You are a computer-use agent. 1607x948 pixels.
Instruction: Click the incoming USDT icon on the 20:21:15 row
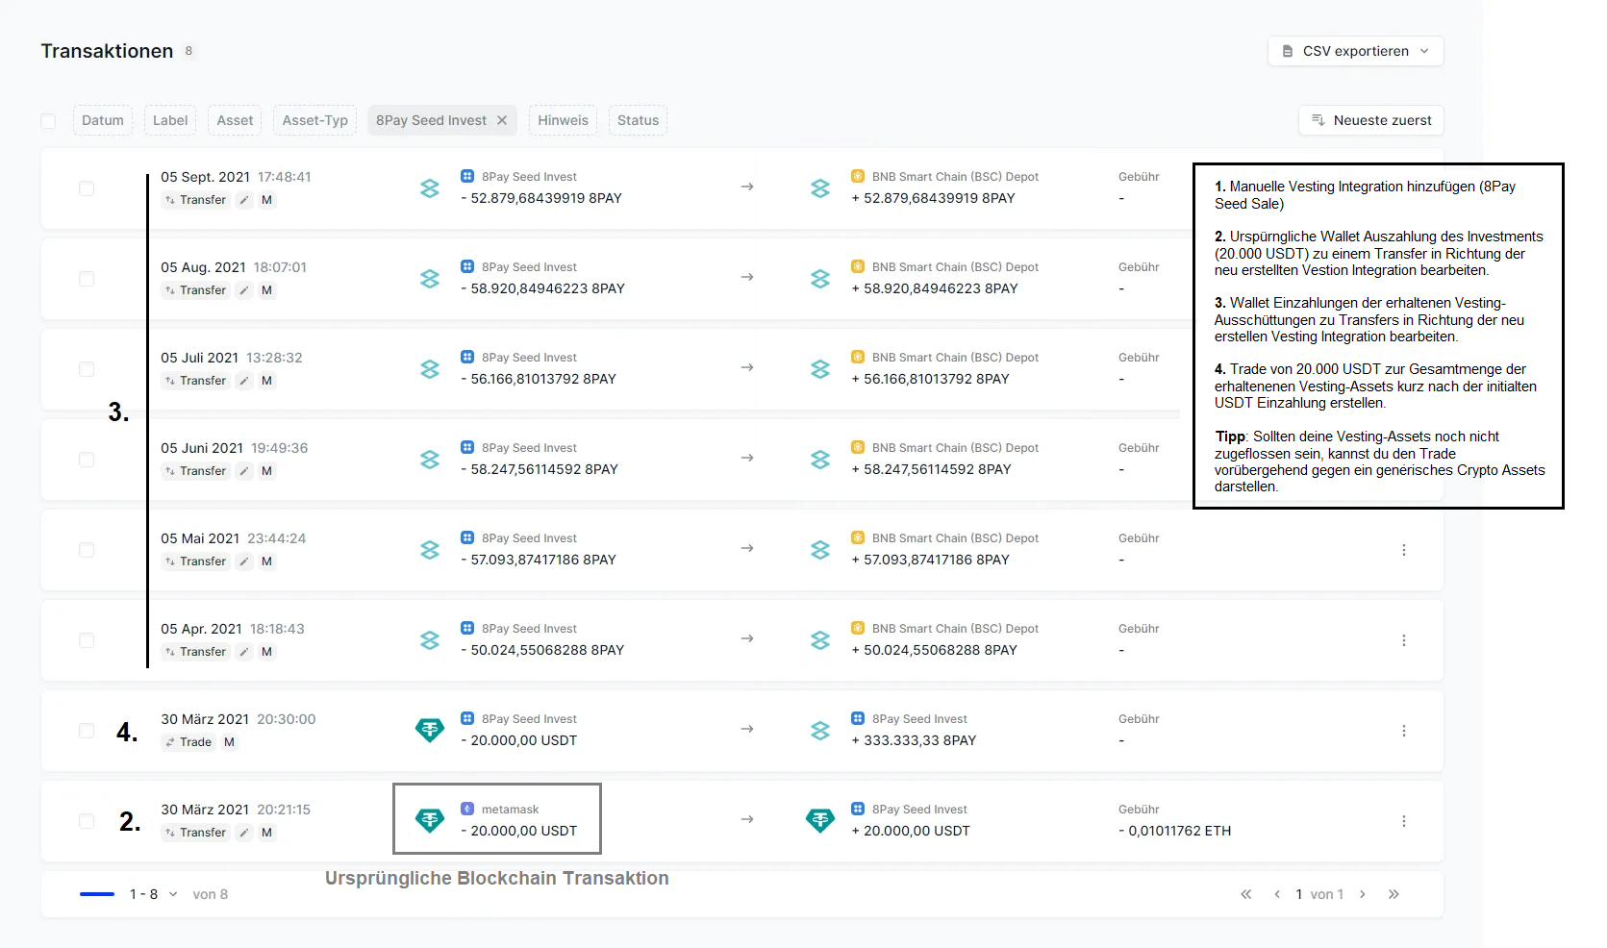point(820,820)
